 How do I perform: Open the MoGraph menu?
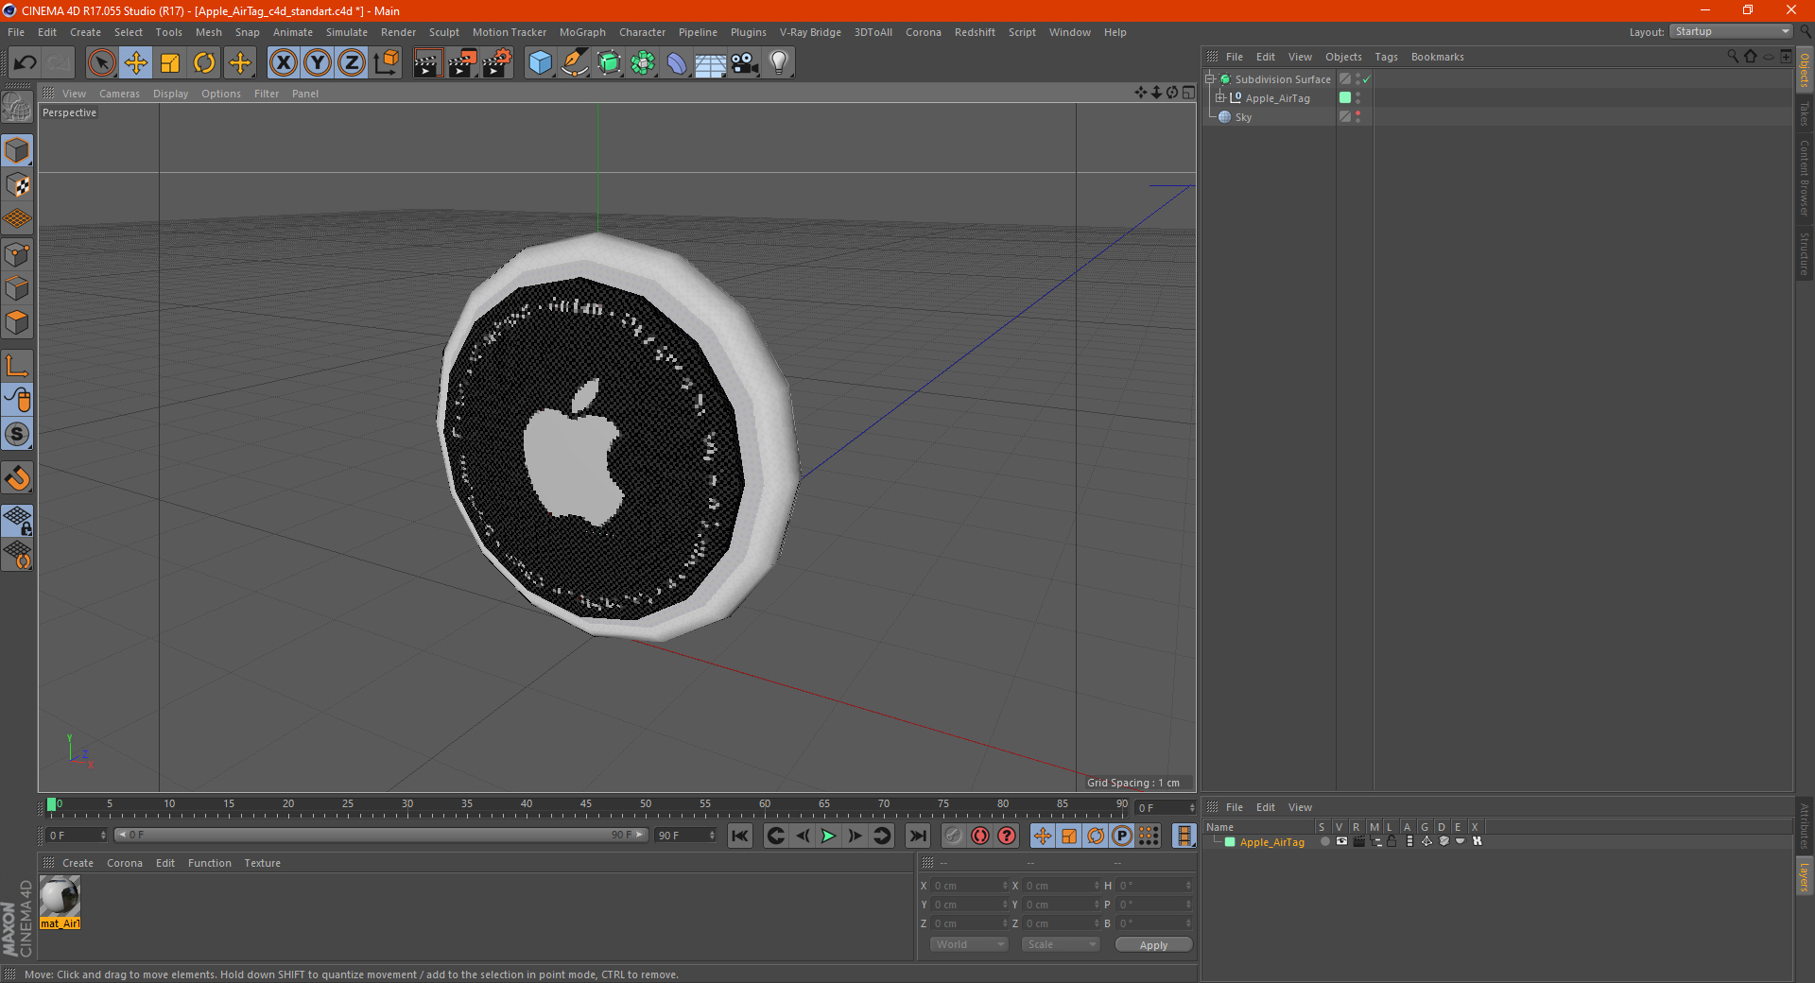582,32
